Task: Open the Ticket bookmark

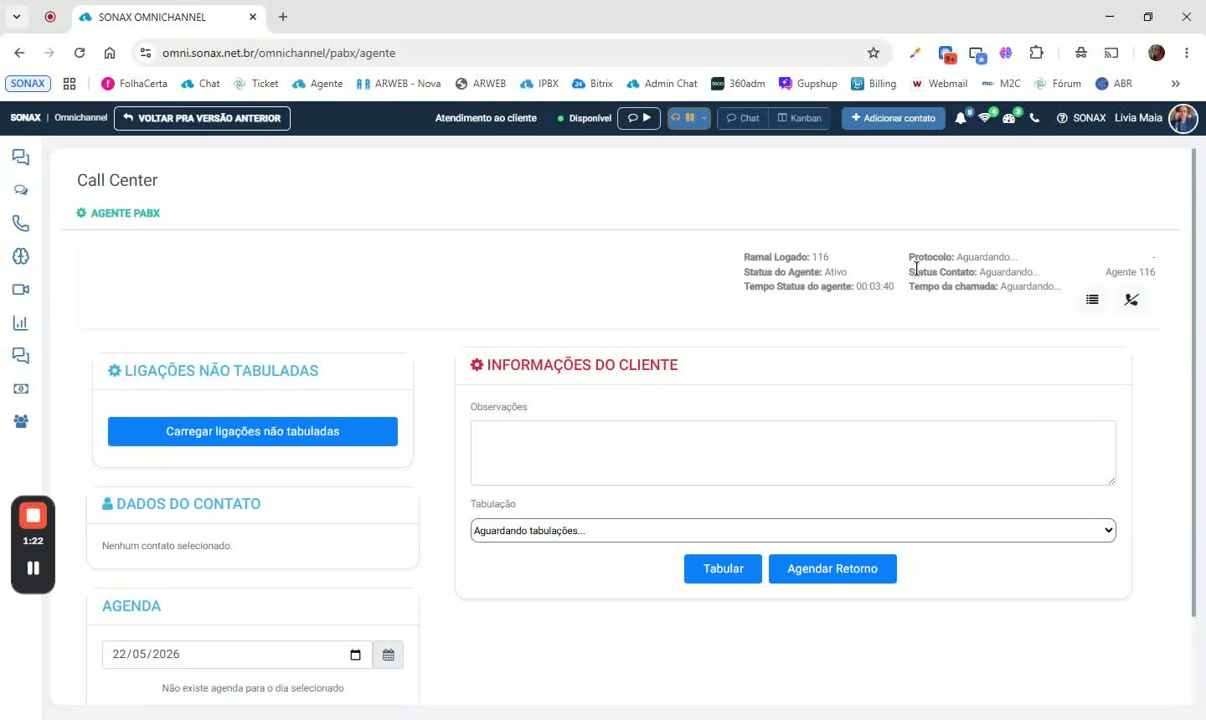Action: 255,84
